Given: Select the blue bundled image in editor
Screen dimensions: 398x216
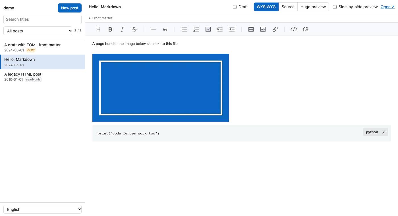Looking at the screenshot, I should click(161, 88).
